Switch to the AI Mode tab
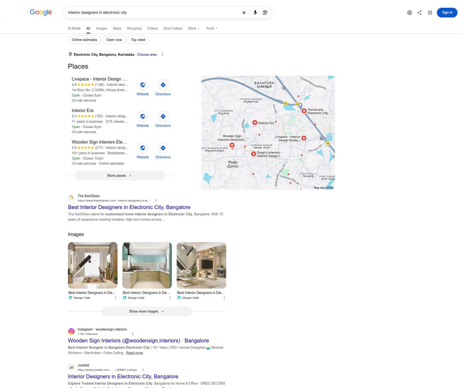466x388 pixels. click(x=74, y=29)
